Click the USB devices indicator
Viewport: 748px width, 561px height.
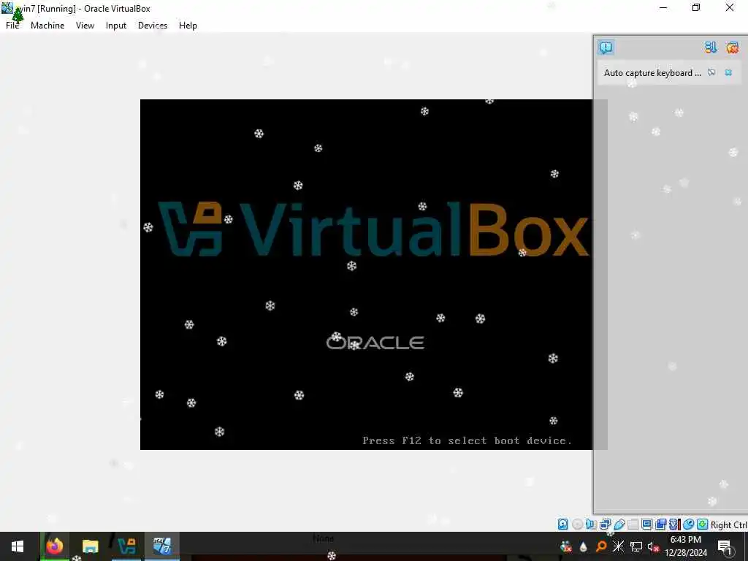point(619,524)
